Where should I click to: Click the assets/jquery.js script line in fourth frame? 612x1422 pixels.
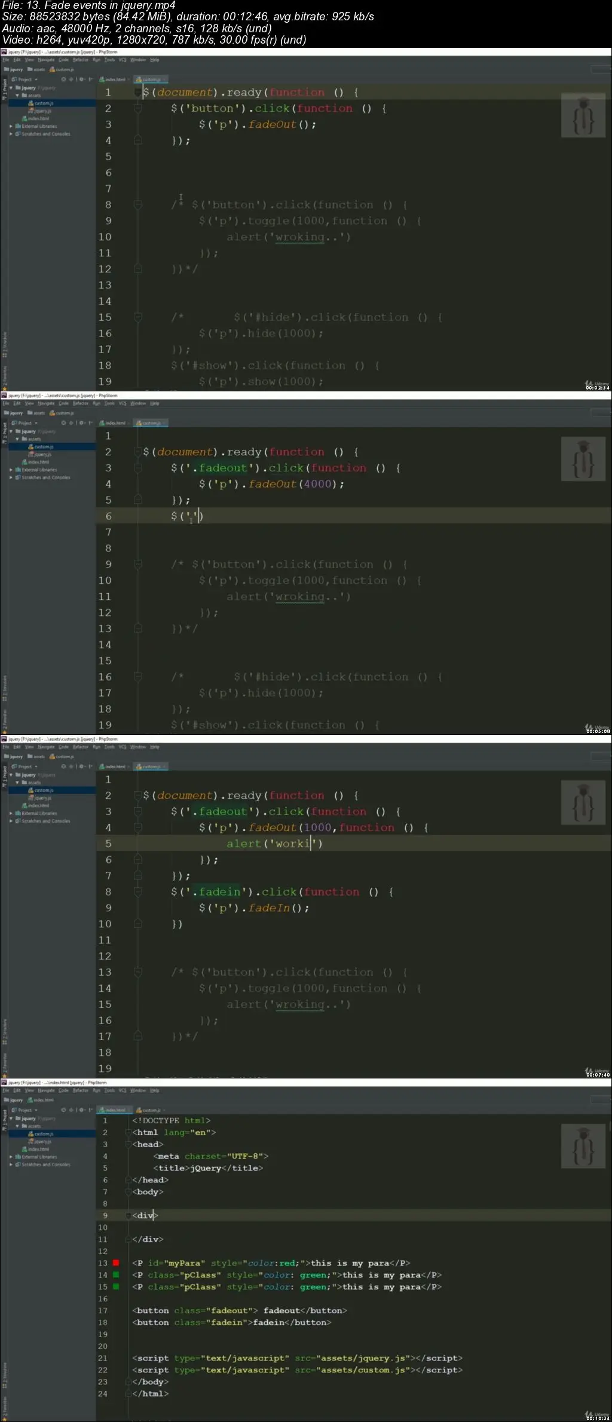click(297, 1358)
